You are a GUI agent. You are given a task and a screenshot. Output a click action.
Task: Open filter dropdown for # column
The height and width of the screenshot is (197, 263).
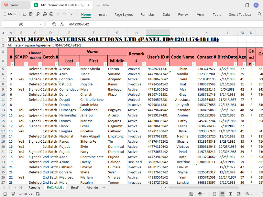(12, 64)
